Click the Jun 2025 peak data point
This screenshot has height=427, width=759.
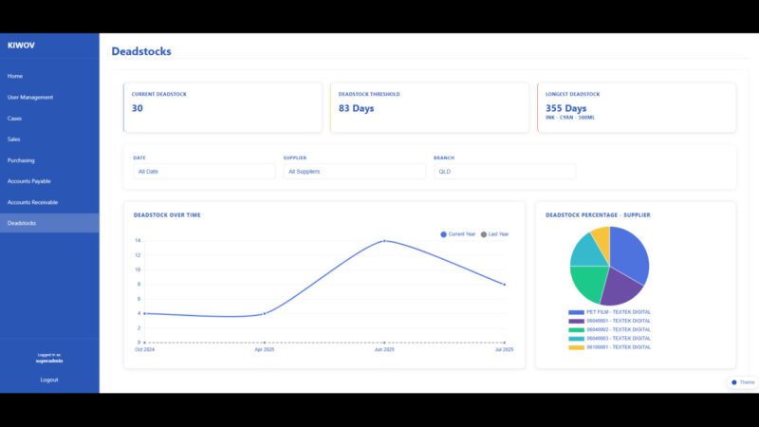click(x=384, y=241)
